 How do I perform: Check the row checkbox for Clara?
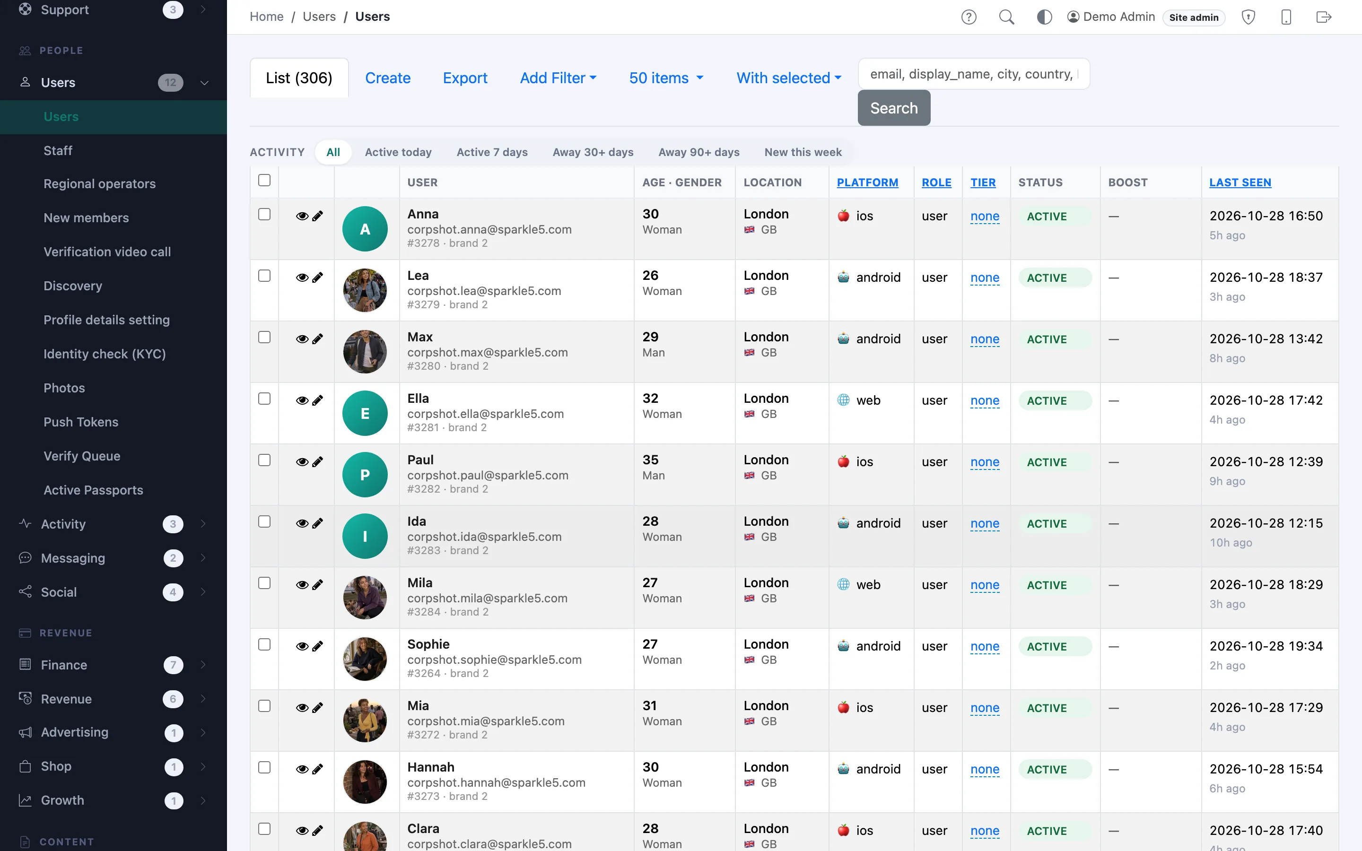264,828
